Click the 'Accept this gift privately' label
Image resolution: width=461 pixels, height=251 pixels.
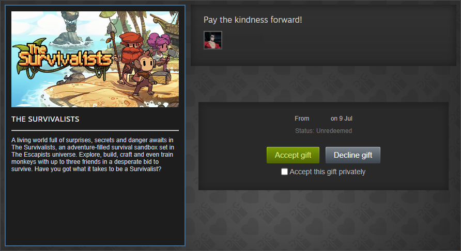click(x=327, y=172)
